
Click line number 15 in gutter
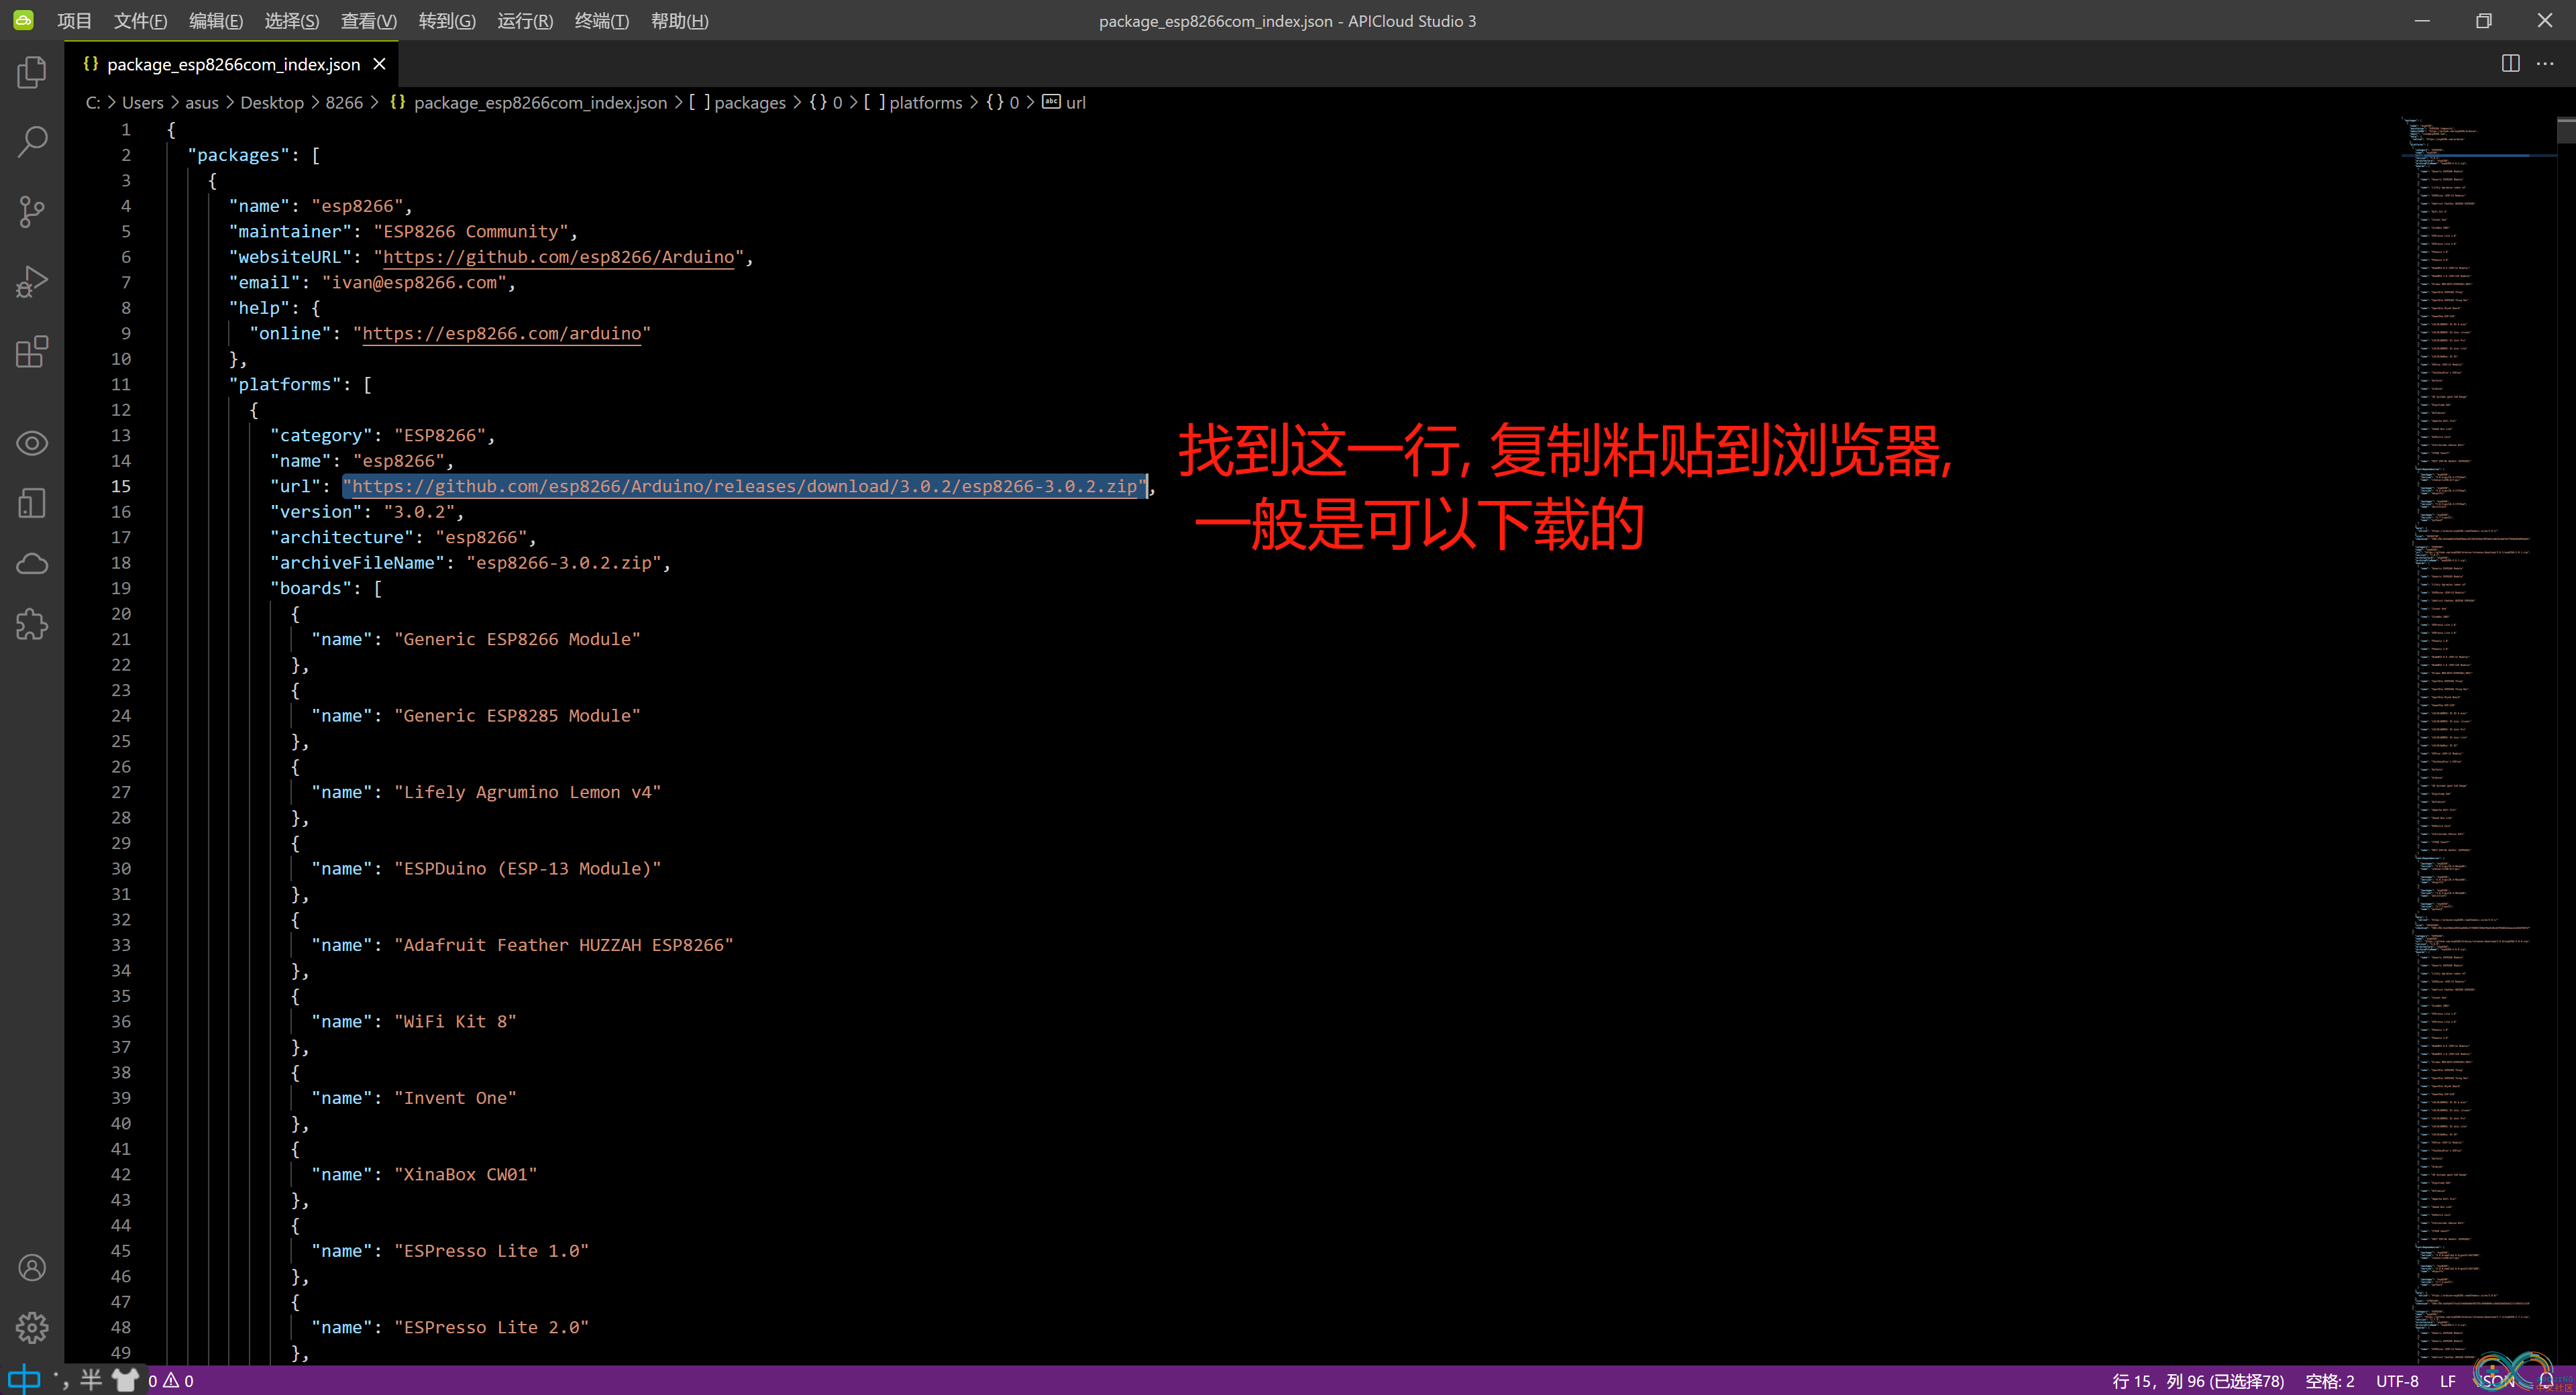click(120, 486)
